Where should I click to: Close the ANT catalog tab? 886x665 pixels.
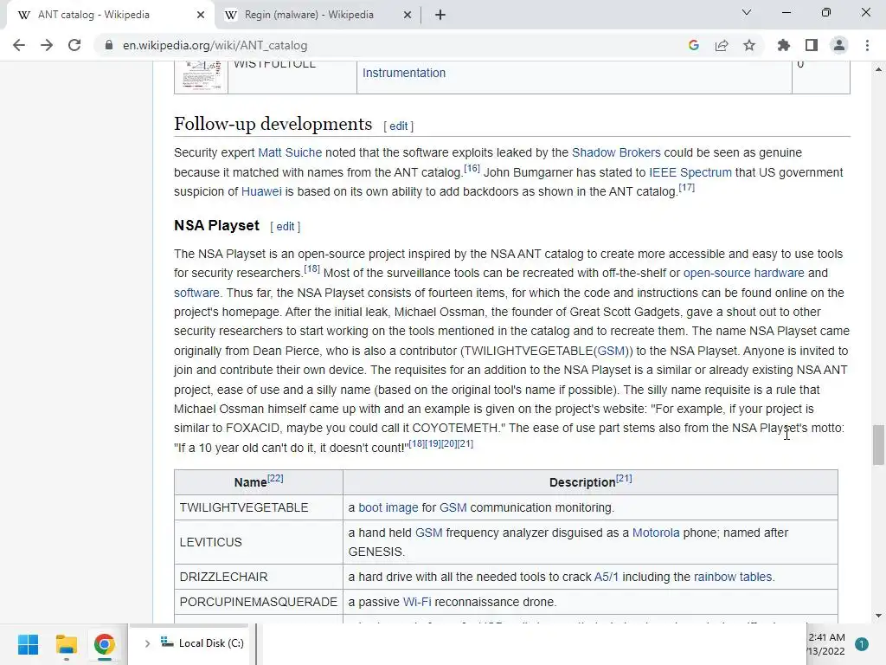click(x=201, y=15)
